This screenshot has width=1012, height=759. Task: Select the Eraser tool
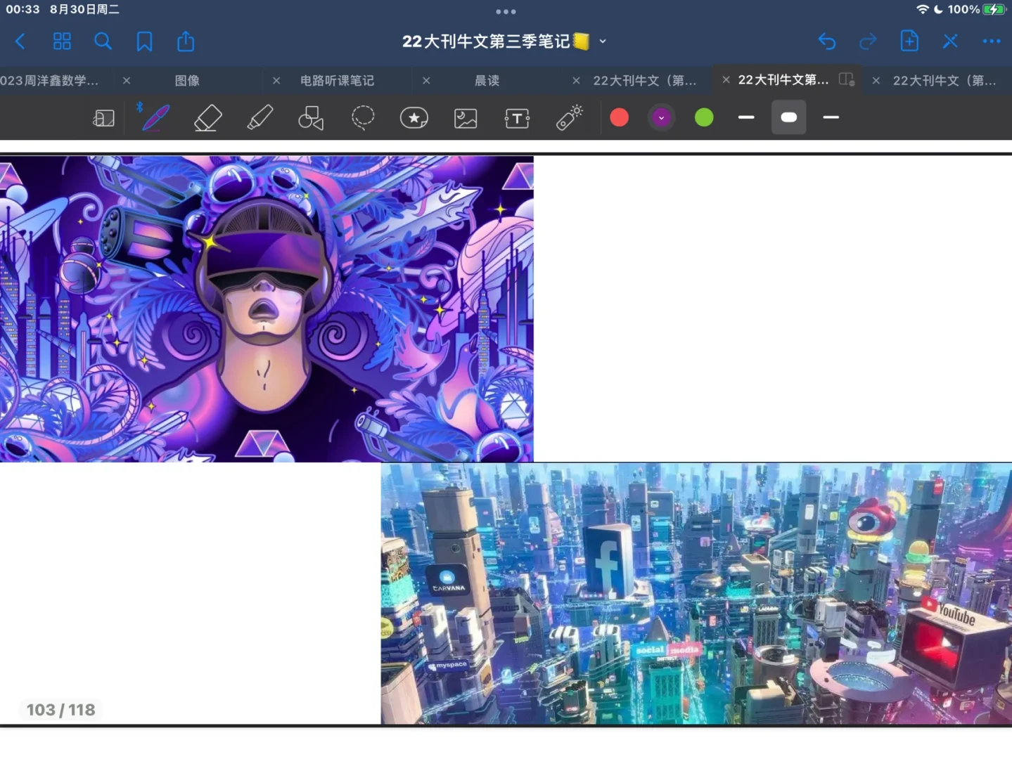207,118
